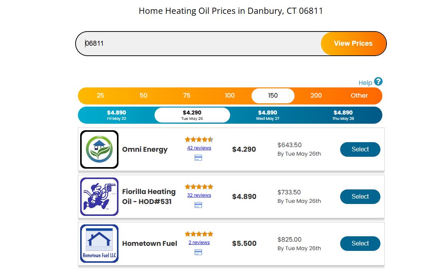Image resolution: width=441 pixels, height=277 pixels.
Task: Choose the 100 gallon option
Action: (230, 96)
